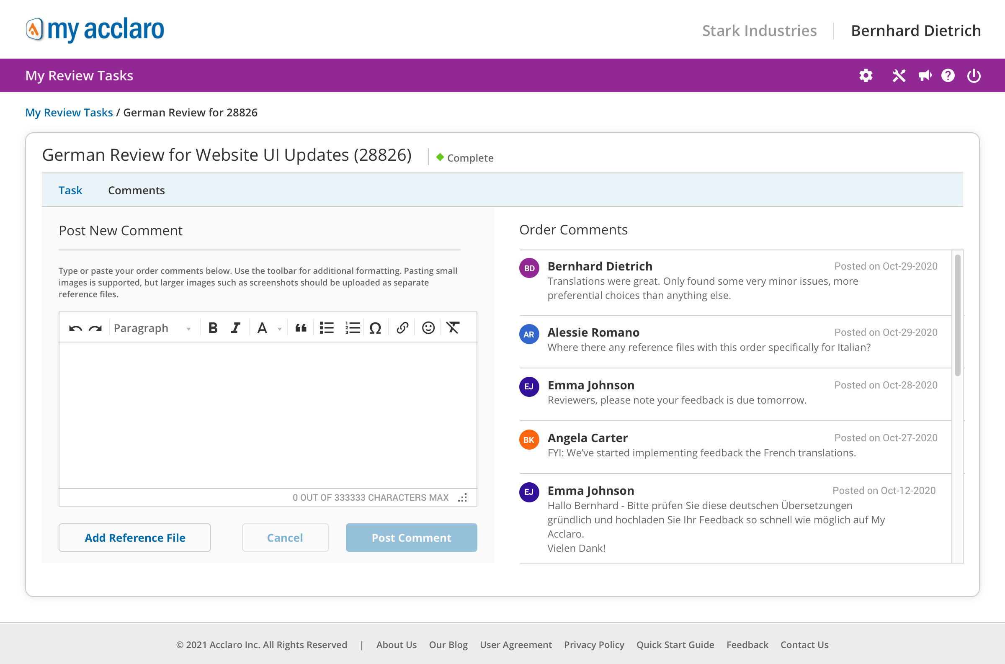Open My Review Tasks breadcrumb link
This screenshot has height=664, width=1005.
[69, 112]
